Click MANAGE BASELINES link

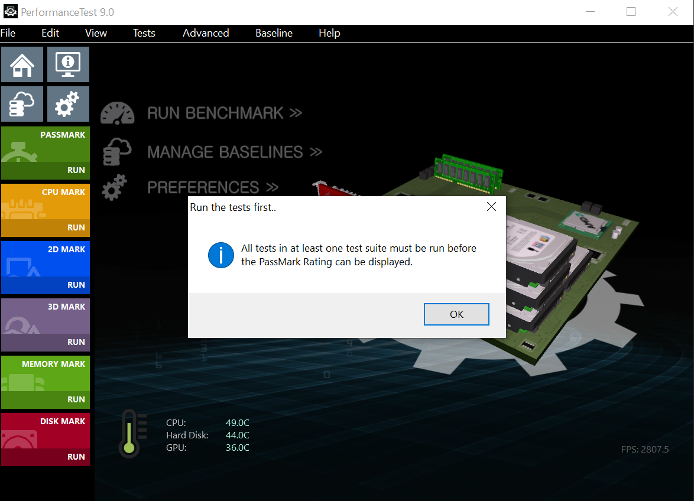235,152
